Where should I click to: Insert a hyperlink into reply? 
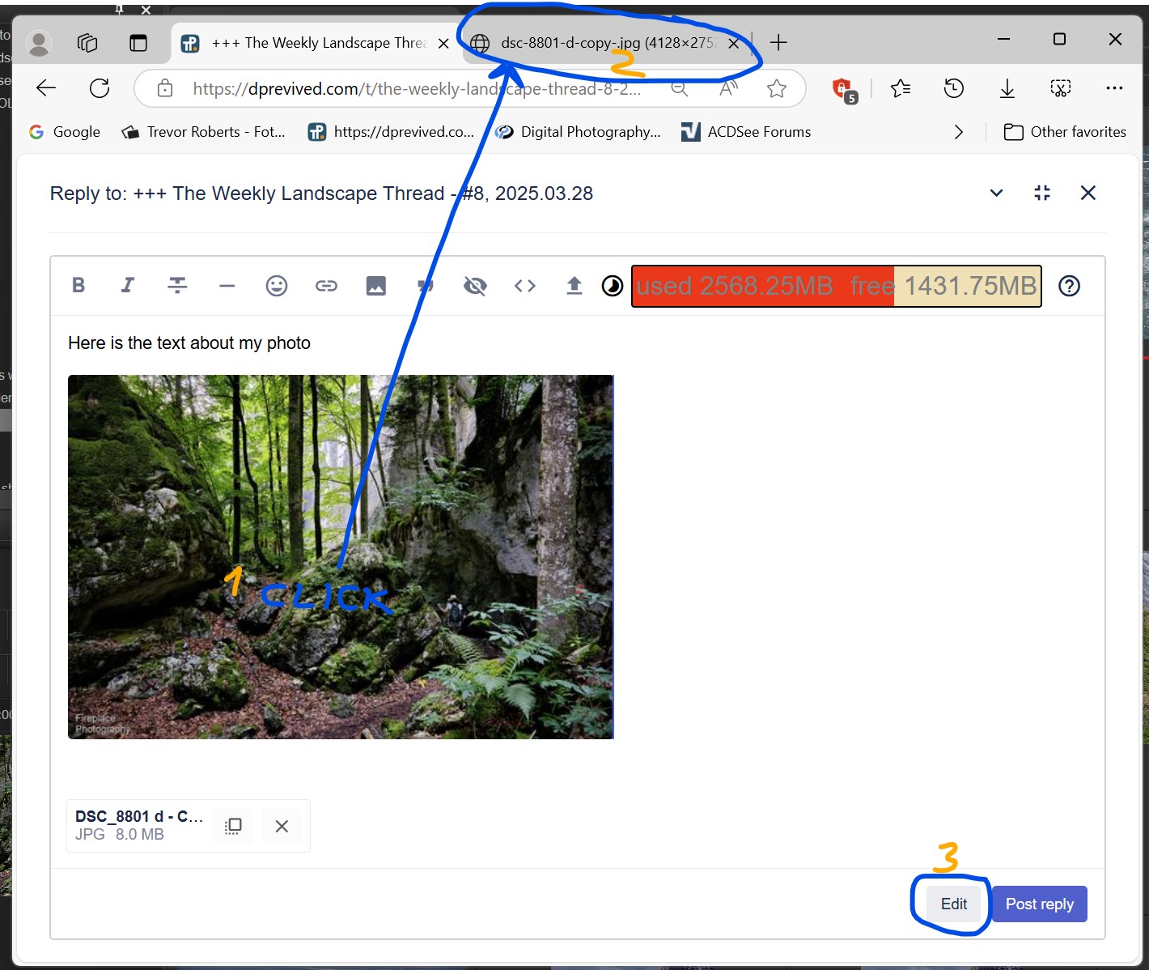(326, 286)
